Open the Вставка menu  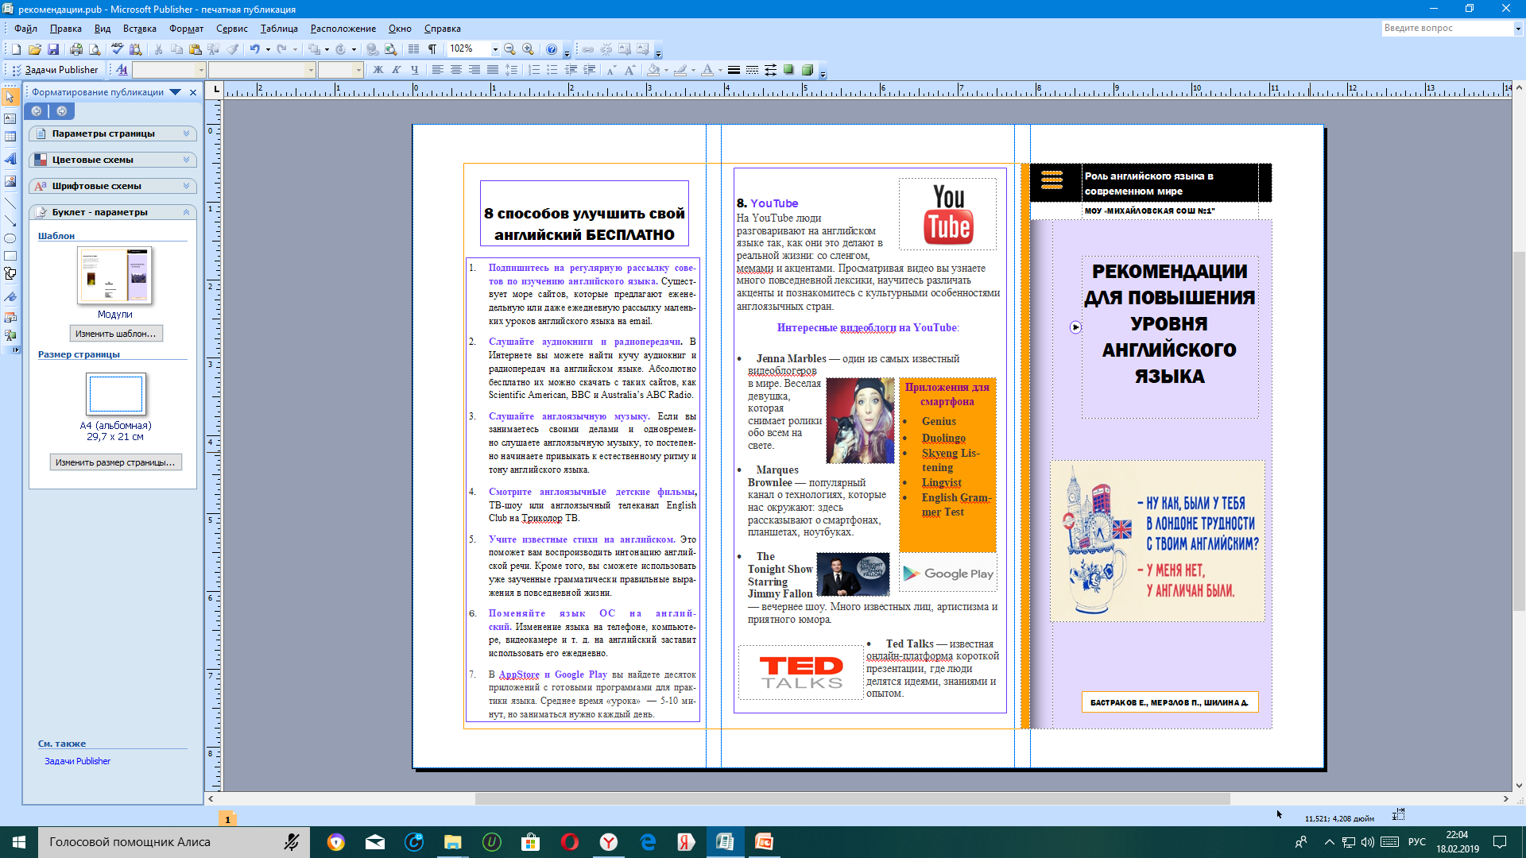pos(140,29)
